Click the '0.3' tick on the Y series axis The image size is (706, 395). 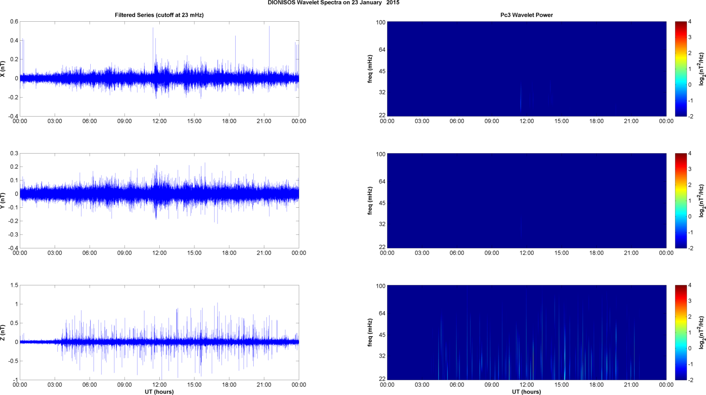14,154
